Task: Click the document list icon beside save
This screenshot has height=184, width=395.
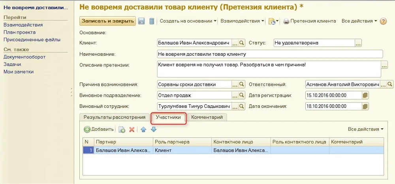Action: [151, 21]
